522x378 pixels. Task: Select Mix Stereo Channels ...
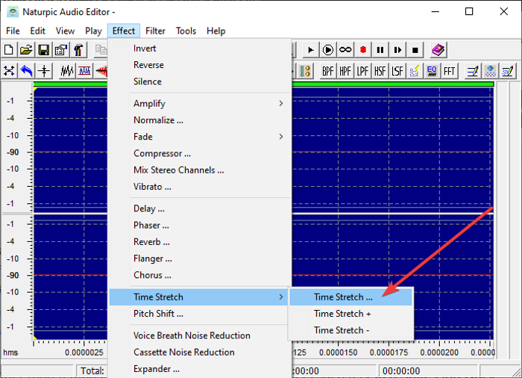[x=200, y=170]
